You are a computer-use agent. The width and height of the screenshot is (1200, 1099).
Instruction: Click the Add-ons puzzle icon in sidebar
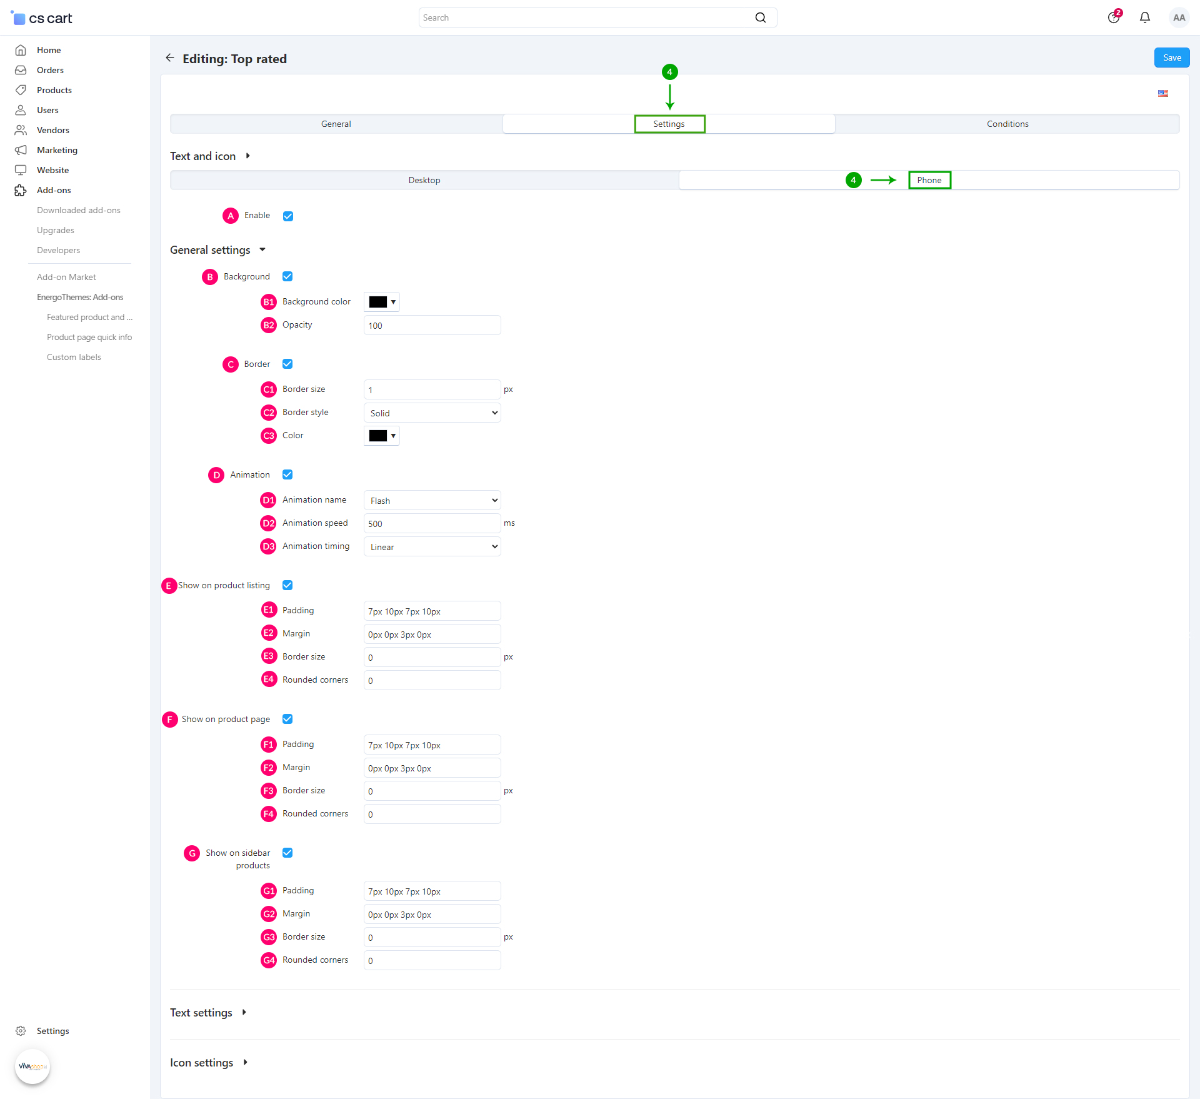pyautogui.click(x=21, y=190)
